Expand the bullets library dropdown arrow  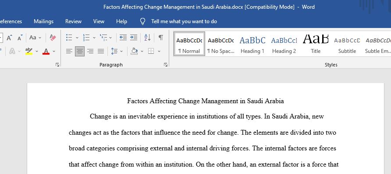click(77, 38)
